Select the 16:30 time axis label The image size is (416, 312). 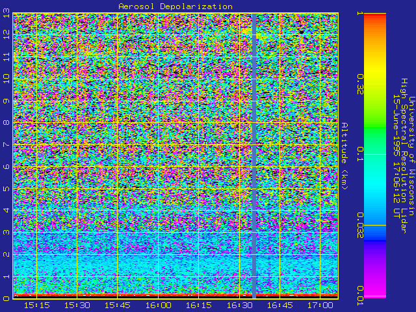pyautogui.click(x=239, y=305)
